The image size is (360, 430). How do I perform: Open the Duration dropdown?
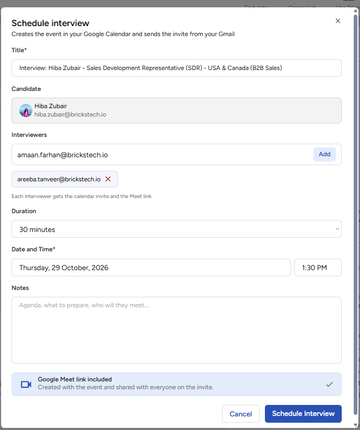click(x=176, y=229)
